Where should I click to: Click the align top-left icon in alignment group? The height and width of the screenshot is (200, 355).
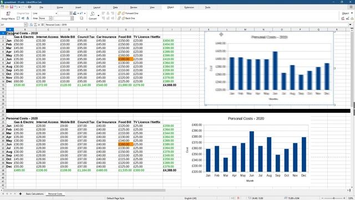(x=103, y=13)
